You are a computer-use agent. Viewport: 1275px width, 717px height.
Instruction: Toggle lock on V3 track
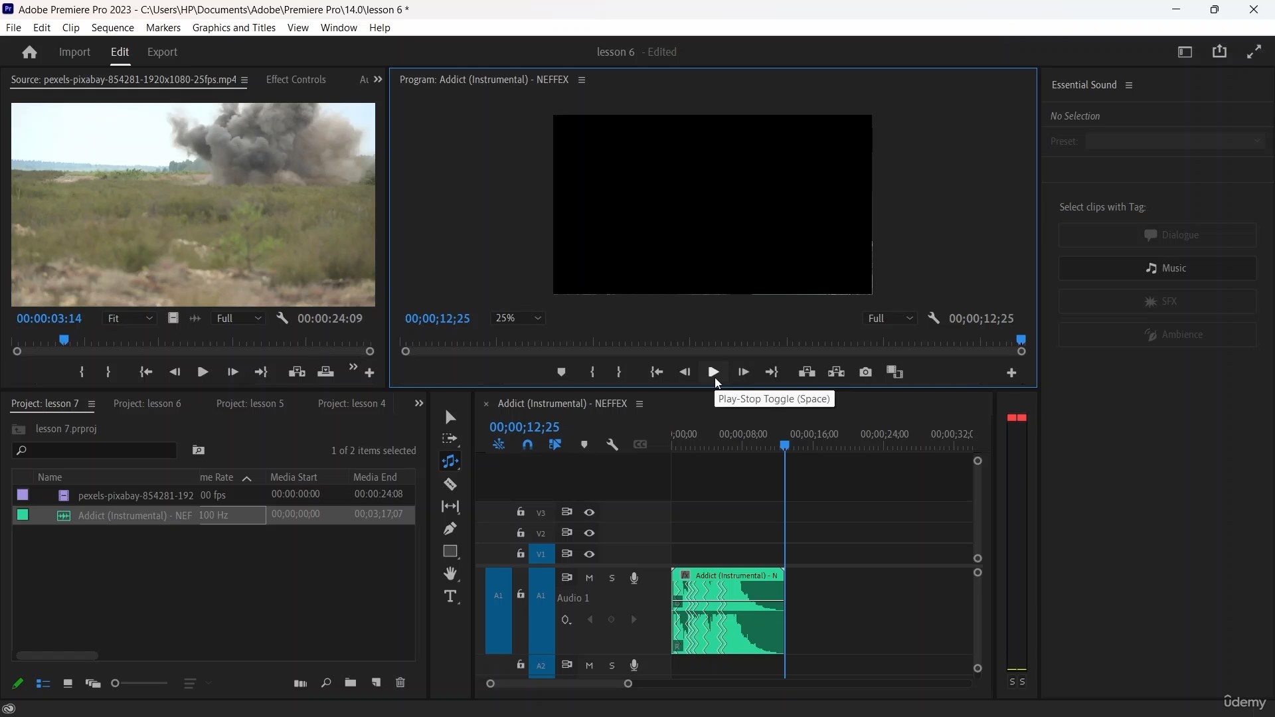point(521,512)
